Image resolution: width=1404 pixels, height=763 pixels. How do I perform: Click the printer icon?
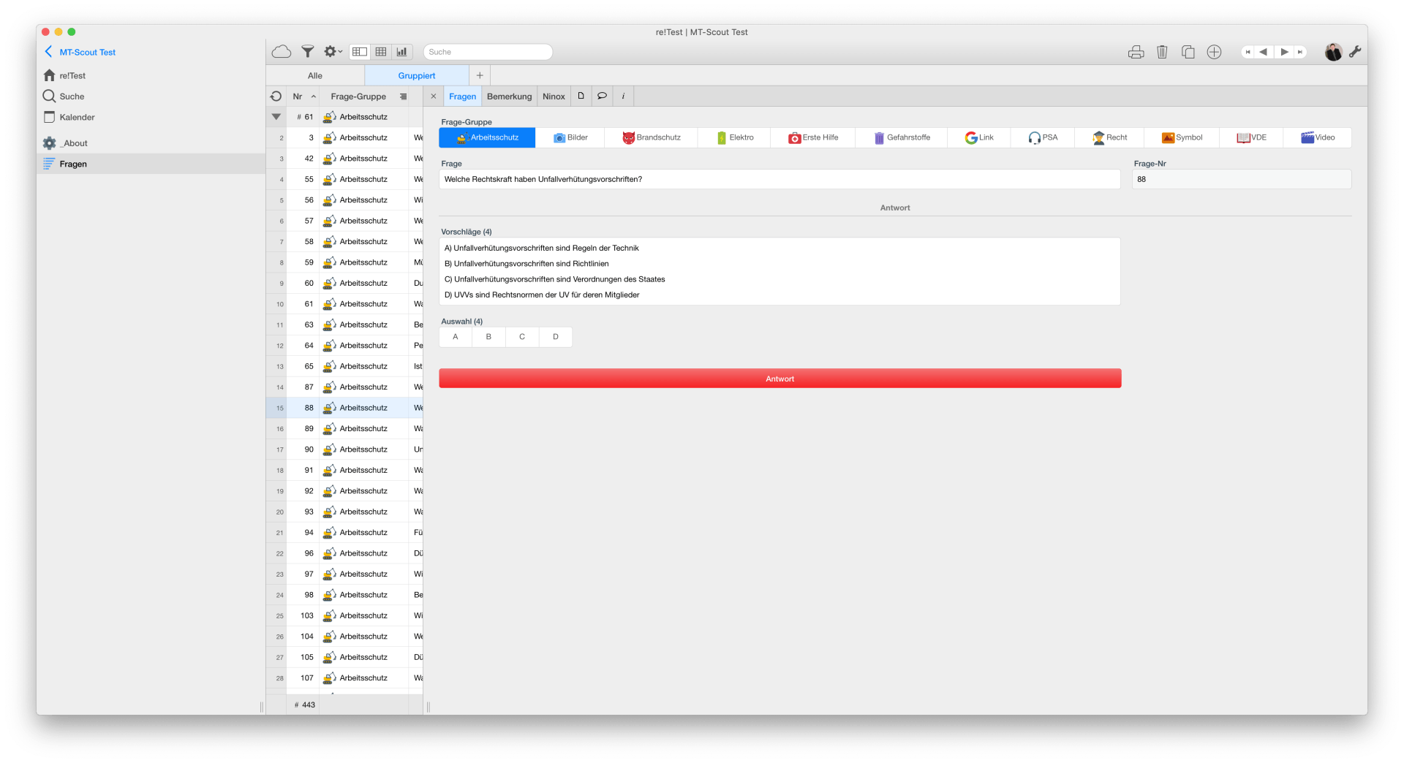(x=1136, y=52)
